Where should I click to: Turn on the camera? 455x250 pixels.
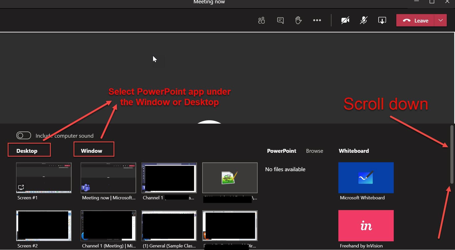pyautogui.click(x=345, y=20)
